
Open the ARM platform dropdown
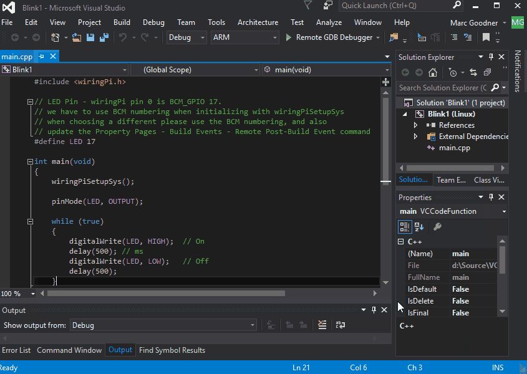coord(244,37)
